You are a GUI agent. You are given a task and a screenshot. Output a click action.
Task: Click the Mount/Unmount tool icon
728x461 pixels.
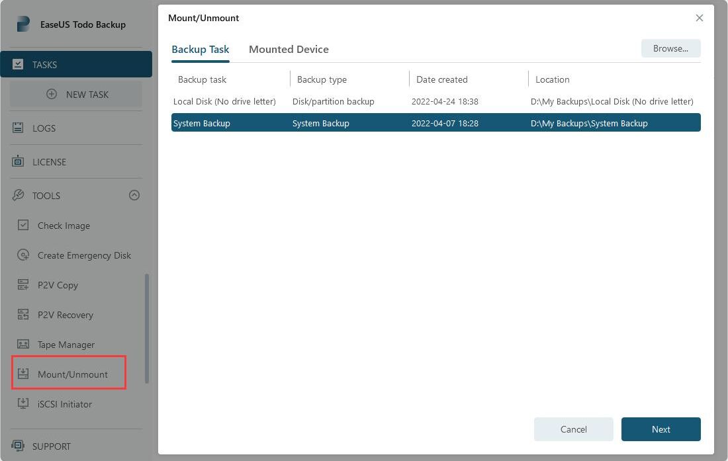point(23,373)
